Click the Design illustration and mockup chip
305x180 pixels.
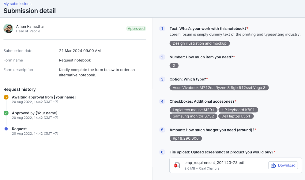(x=200, y=43)
